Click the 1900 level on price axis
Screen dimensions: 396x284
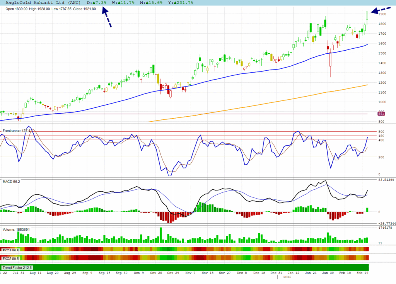click(x=382, y=14)
